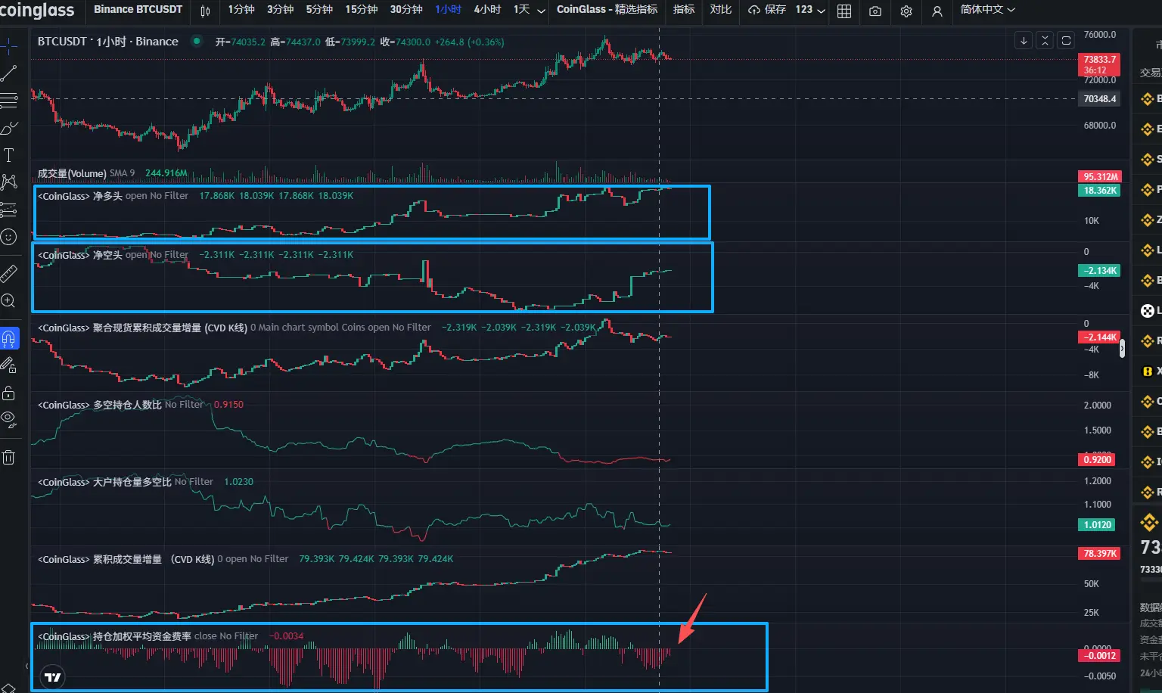Click the coinglass logo

point(37,10)
